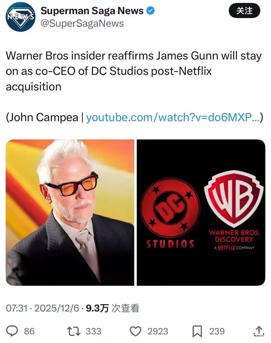Viewport: 271px width, 343px height.
Task: Follow the account with the 关注 button
Action: tap(244, 11)
